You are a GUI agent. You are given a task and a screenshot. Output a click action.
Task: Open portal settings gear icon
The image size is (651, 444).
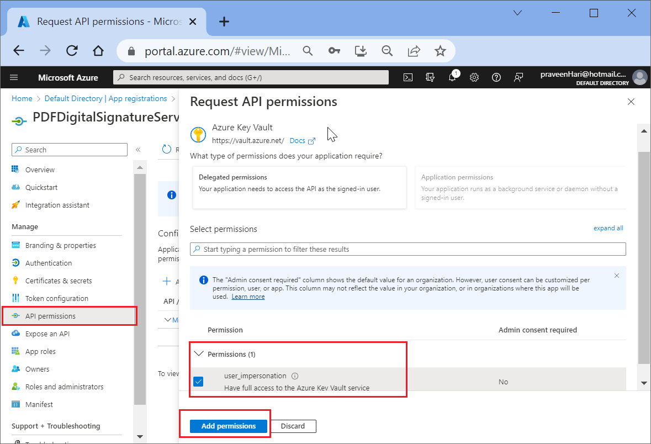(474, 77)
